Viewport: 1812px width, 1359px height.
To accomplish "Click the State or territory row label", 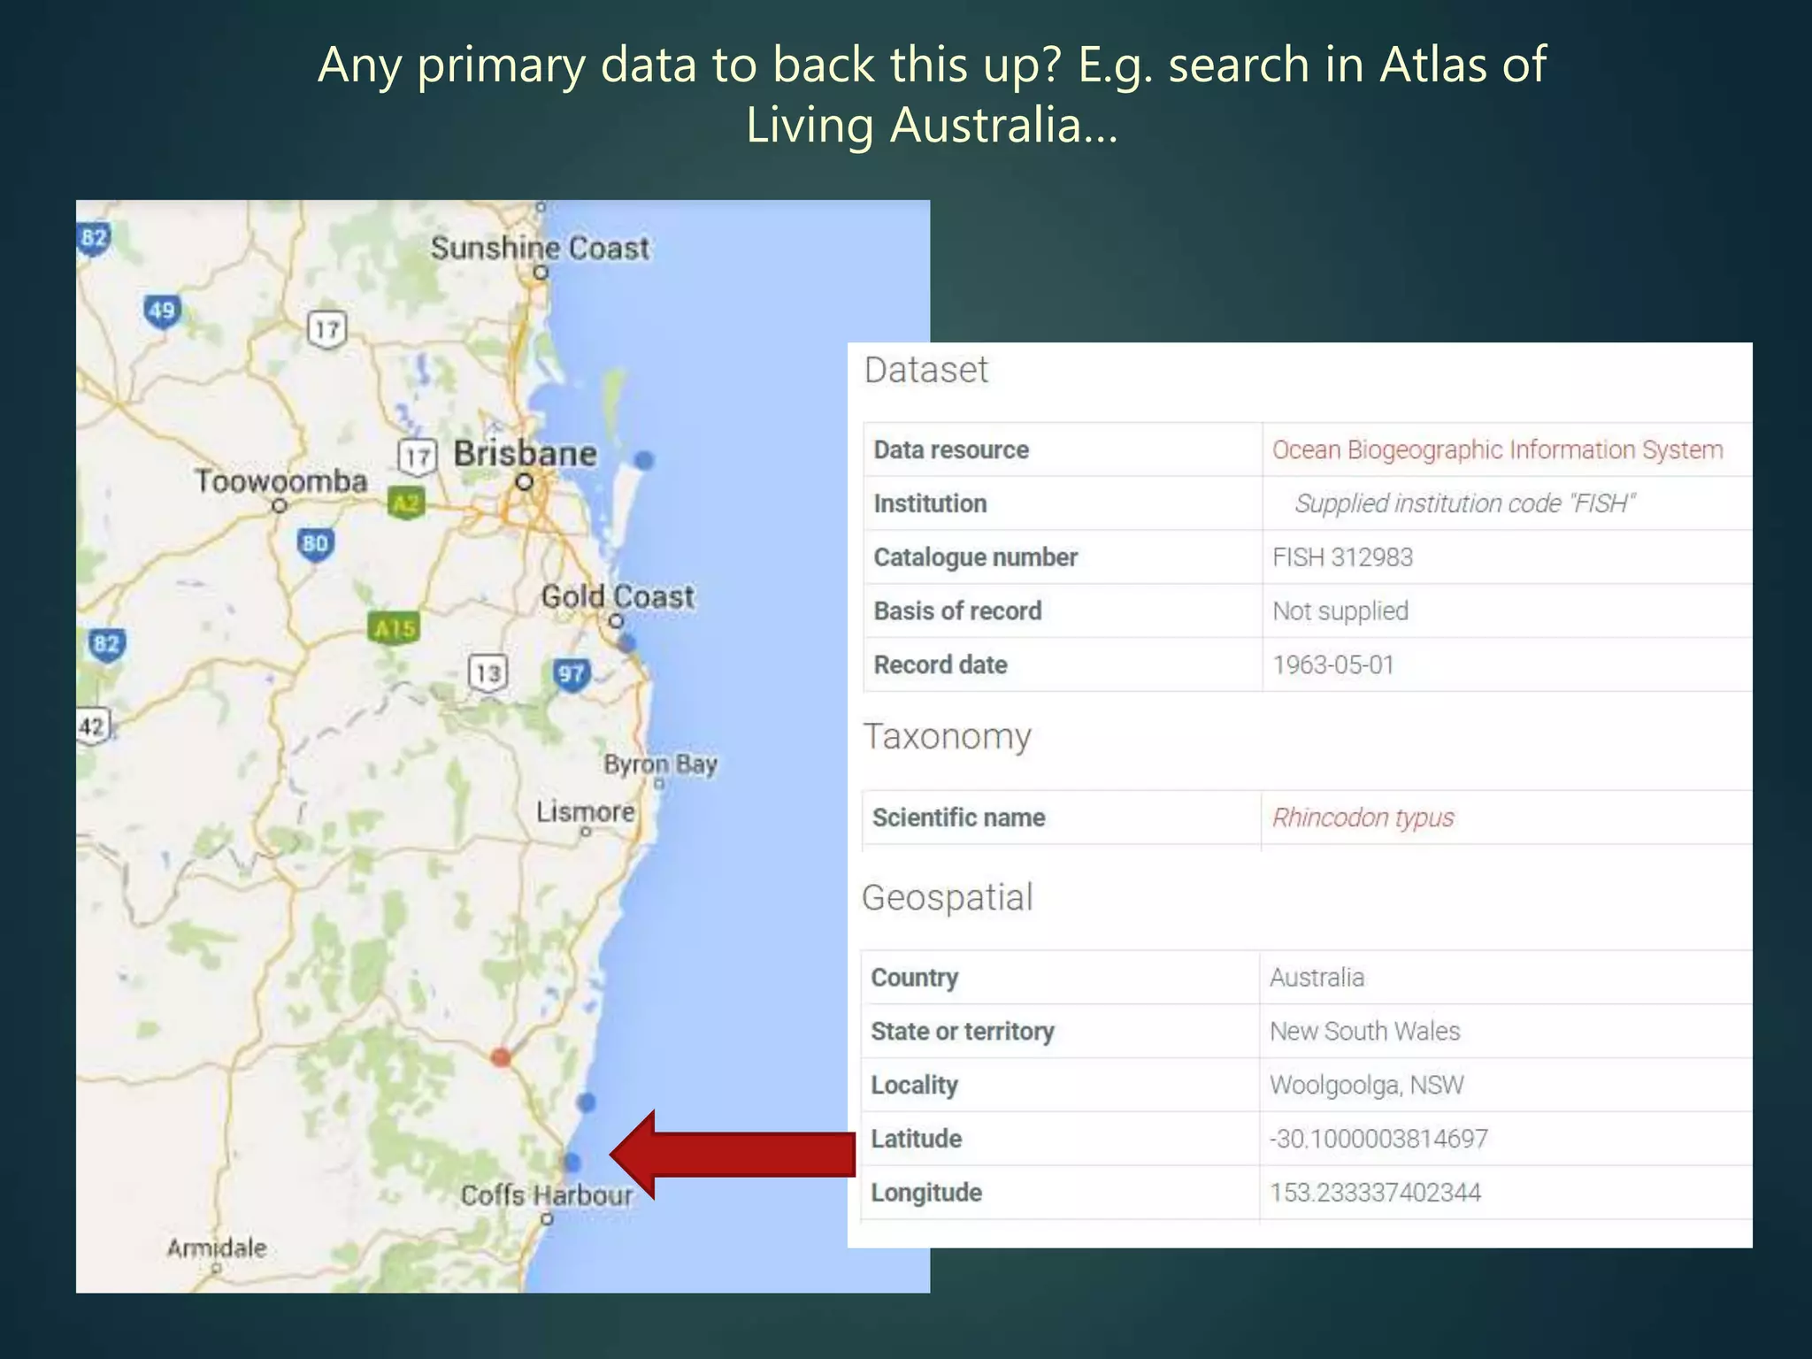I will [x=963, y=1032].
